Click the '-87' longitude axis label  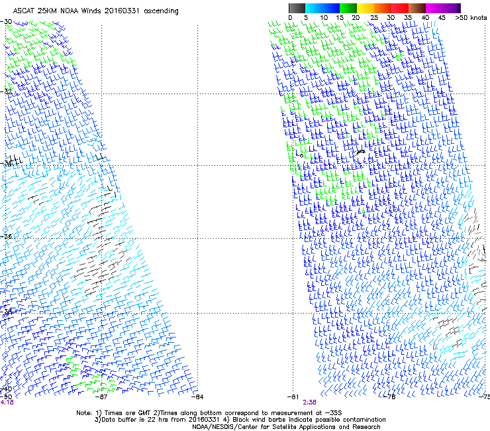[101, 397]
